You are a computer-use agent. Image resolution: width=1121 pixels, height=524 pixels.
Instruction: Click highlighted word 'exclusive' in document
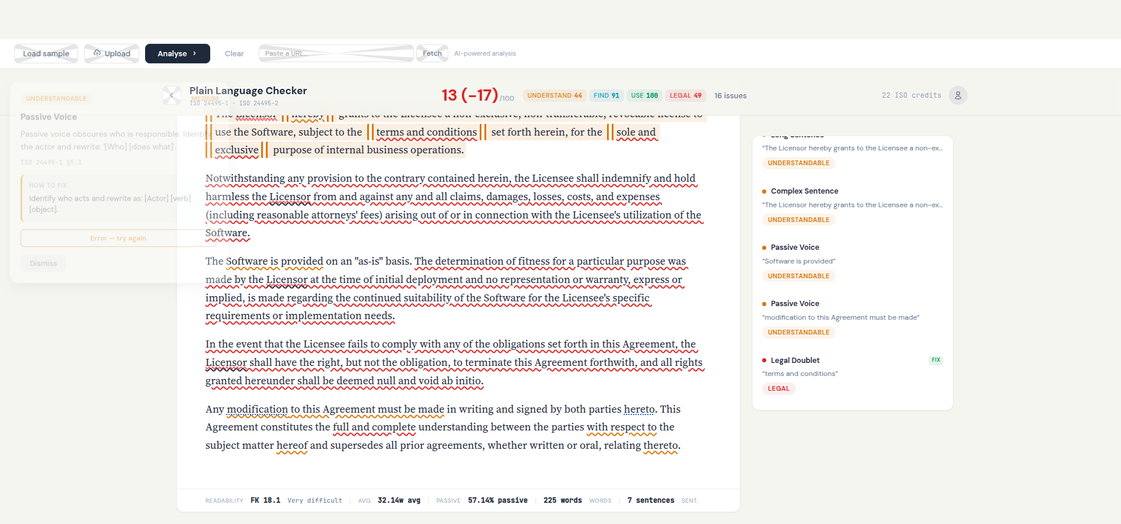pos(236,150)
